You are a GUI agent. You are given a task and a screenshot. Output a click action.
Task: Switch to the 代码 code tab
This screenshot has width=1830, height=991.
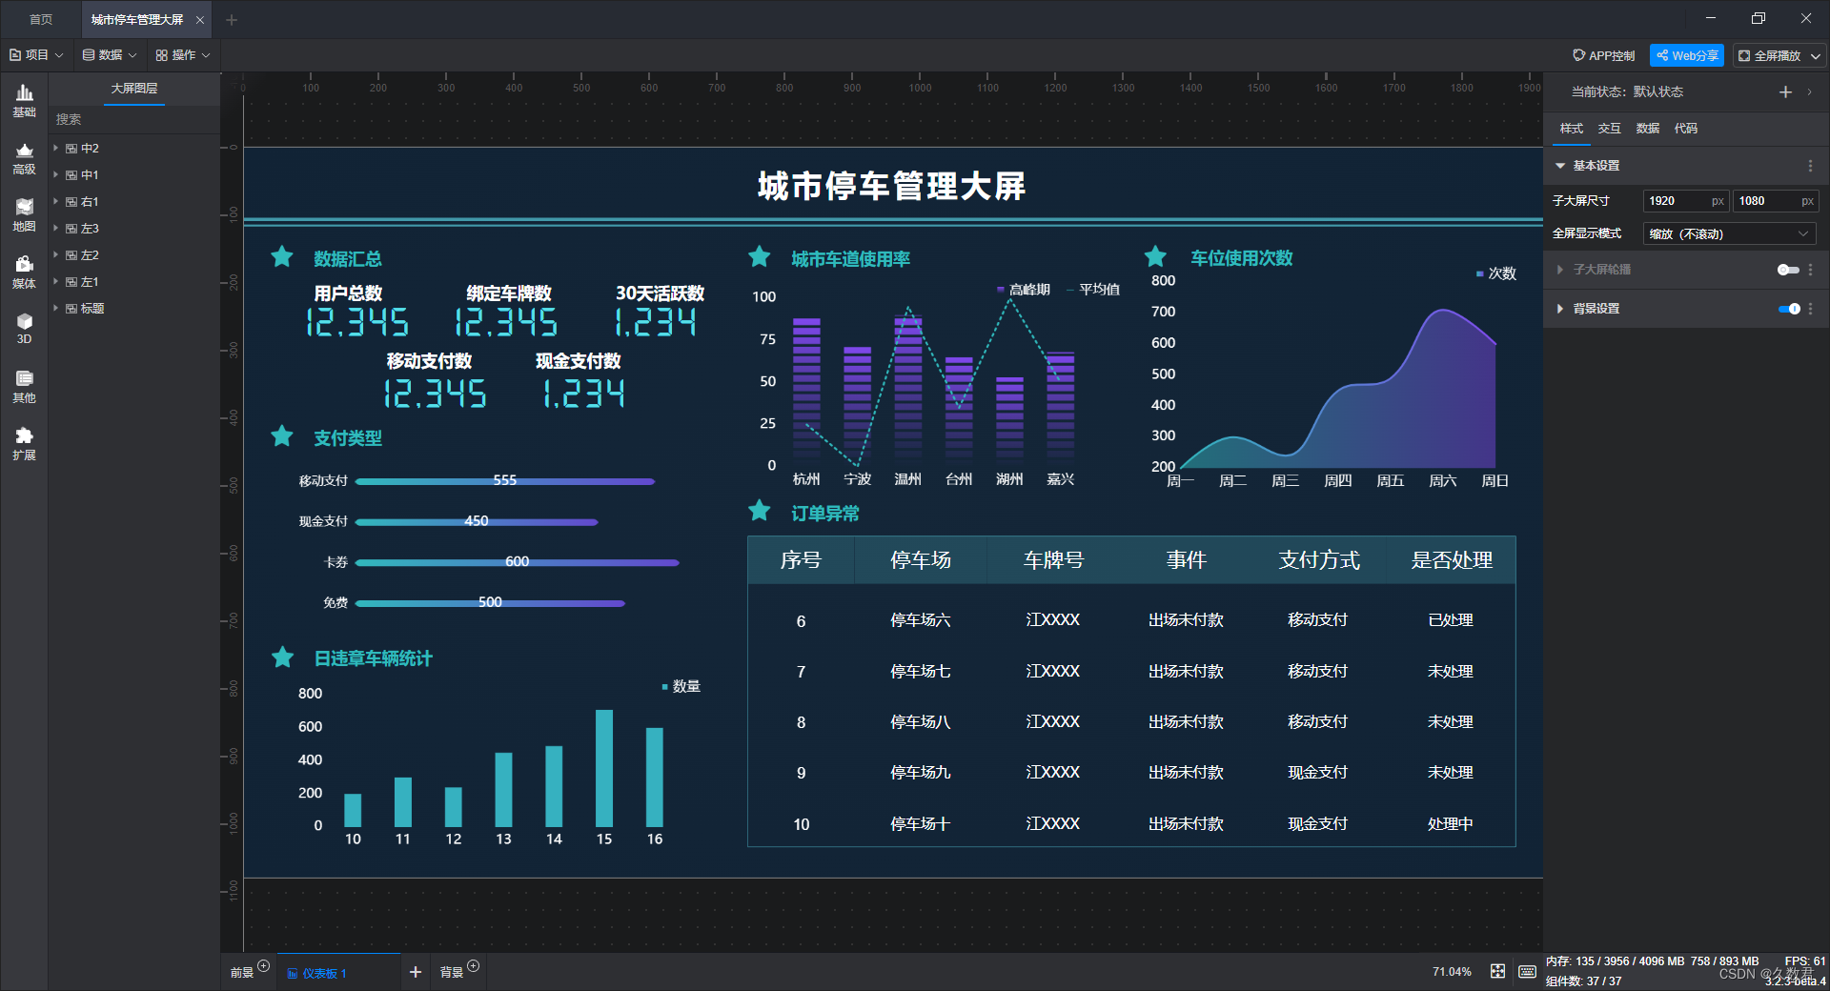click(x=1686, y=128)
